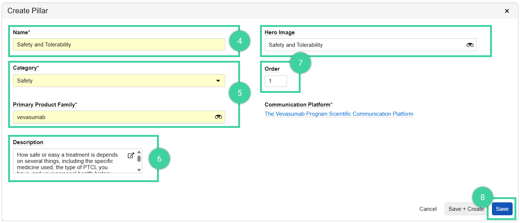Image resolution: width=520 pixels, height=223 pixels.
Task: Open Description in the popout editor
Action: coord(131,155)
